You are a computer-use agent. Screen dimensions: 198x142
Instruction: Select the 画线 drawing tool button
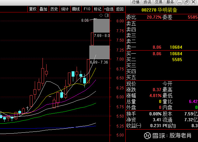(x=76, y=9)
